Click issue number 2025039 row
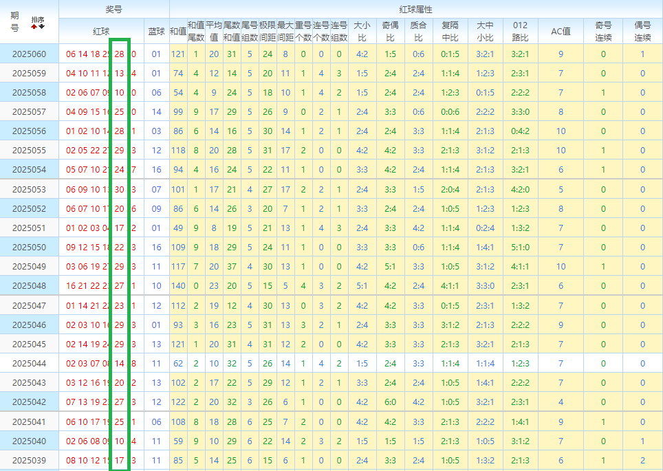Screen dimensions: 663x471 29,460
